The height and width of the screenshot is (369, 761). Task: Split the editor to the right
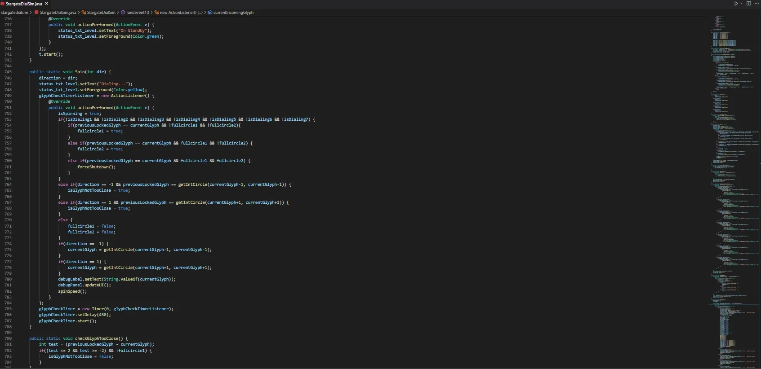(x=749, y=4)
